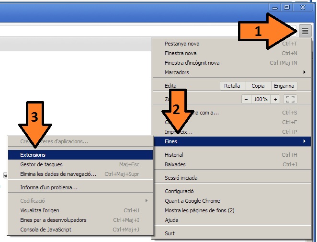The image size is (317, 242).
Task: Click the Copia button
Action: (x=258, y=86)
